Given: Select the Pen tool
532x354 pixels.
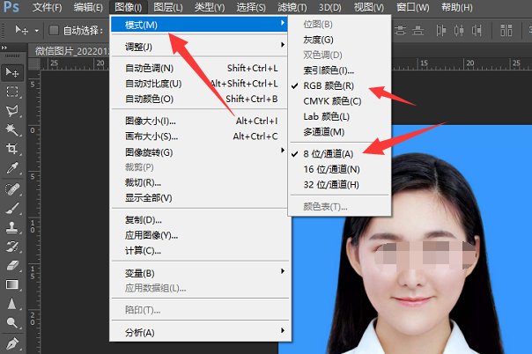Looking at the screenshot, I should click(12, 343).
